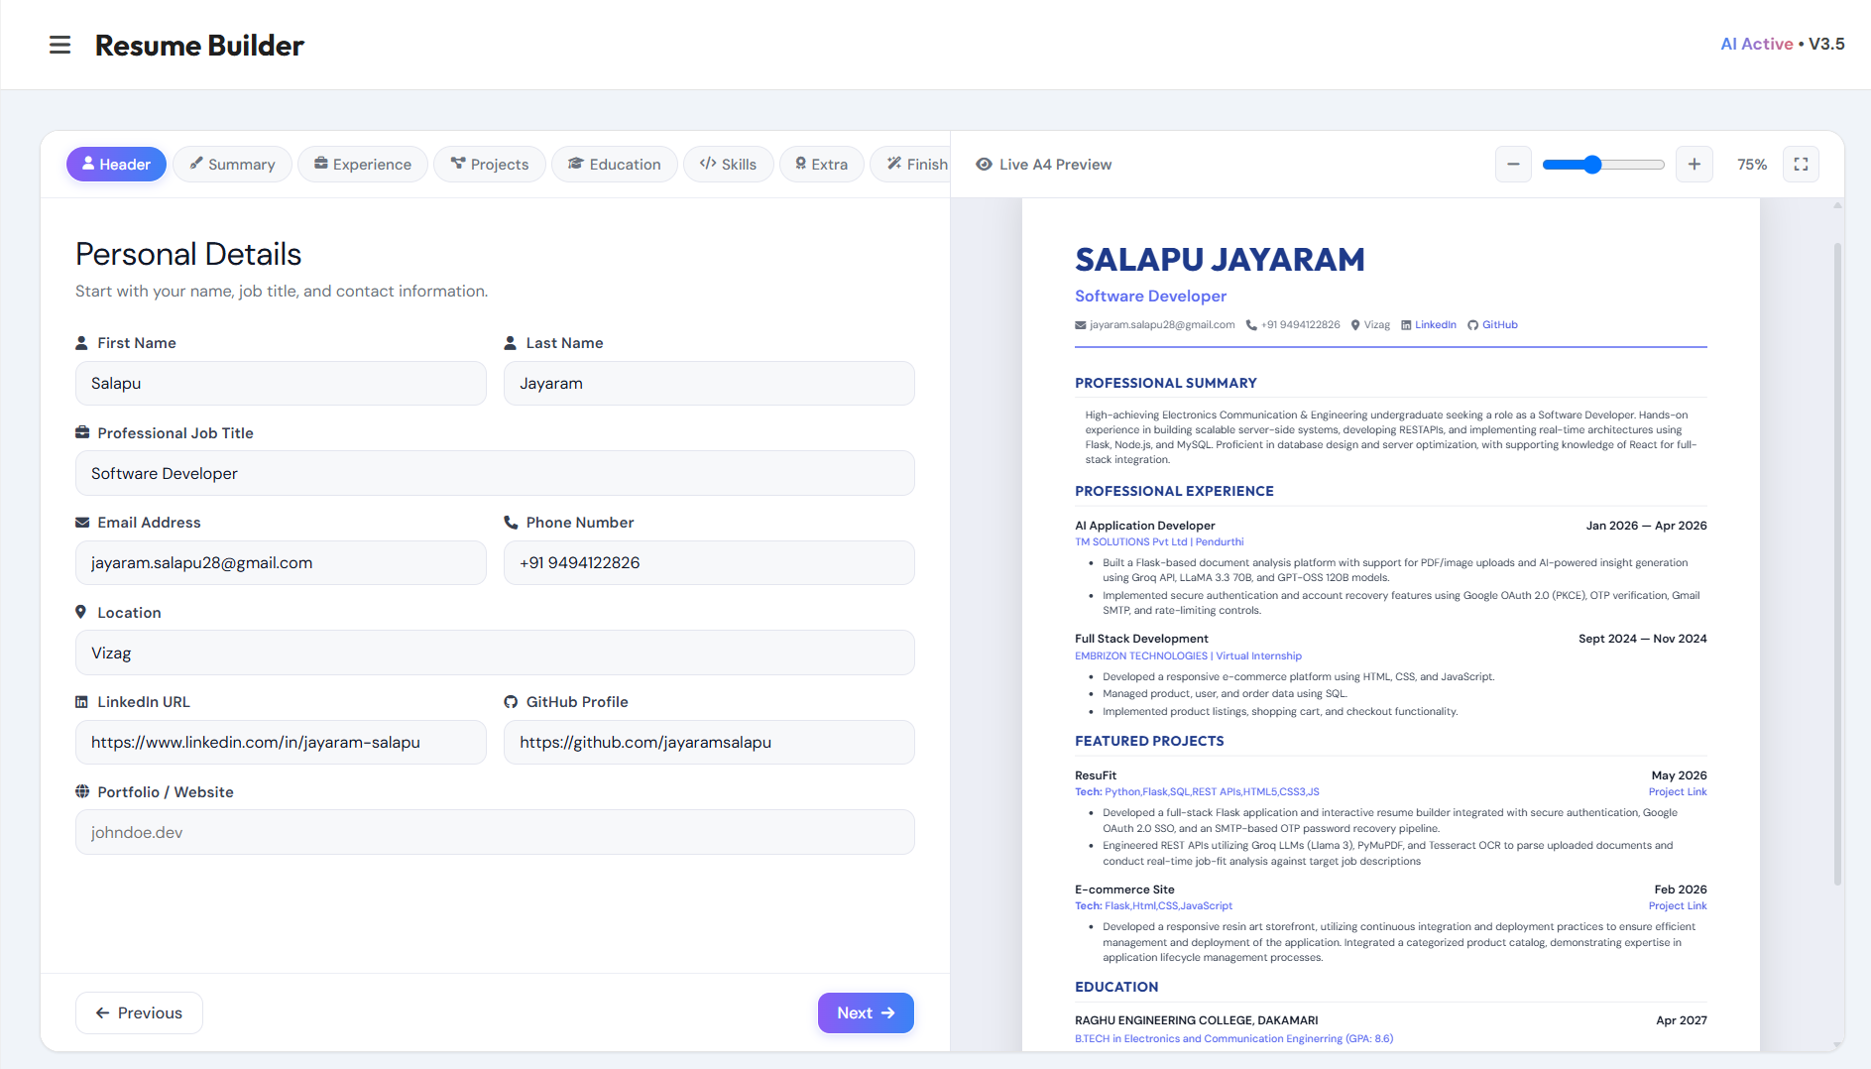The width and height of the screenshot is (1871, 1069).
Task: Click the preview pane vertical scrollbar
Action: 1837,563
